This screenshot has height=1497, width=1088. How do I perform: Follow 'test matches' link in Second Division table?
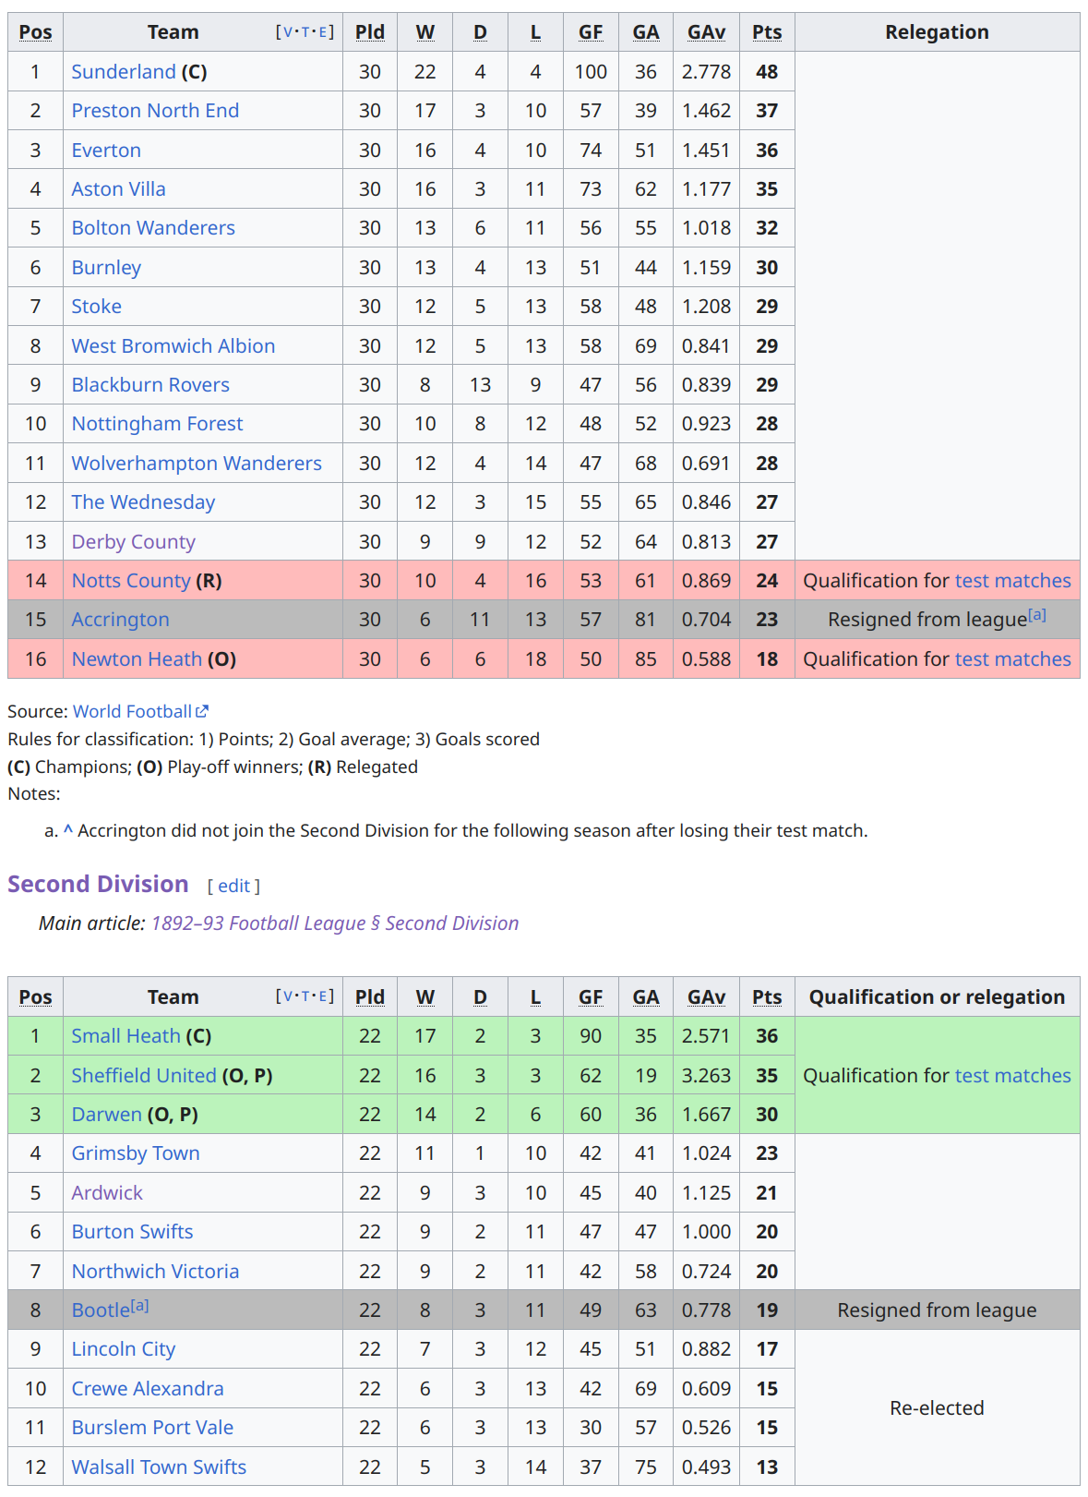point(1013,1076)
